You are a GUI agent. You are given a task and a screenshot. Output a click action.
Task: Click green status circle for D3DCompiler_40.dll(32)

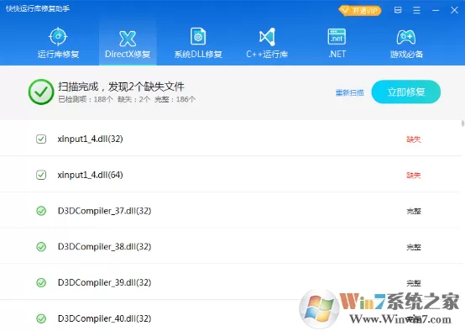41,318
